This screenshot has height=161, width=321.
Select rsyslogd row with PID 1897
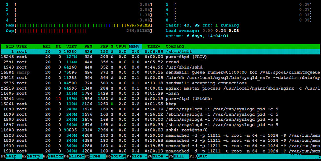tap(160, 125)
